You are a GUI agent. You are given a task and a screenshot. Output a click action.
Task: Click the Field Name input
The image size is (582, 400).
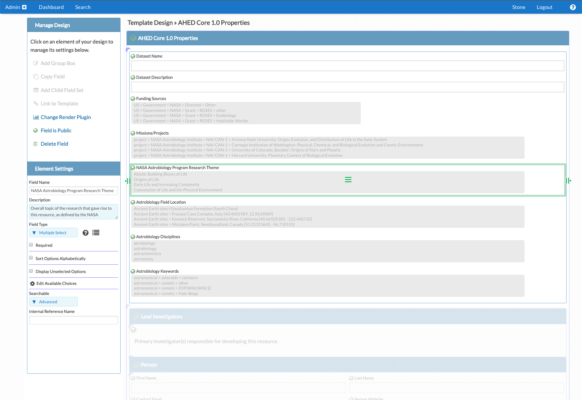pyautogui.click(x=73, y=191)
